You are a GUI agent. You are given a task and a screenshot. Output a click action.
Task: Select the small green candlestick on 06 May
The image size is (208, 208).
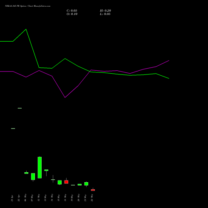(26, 173)
